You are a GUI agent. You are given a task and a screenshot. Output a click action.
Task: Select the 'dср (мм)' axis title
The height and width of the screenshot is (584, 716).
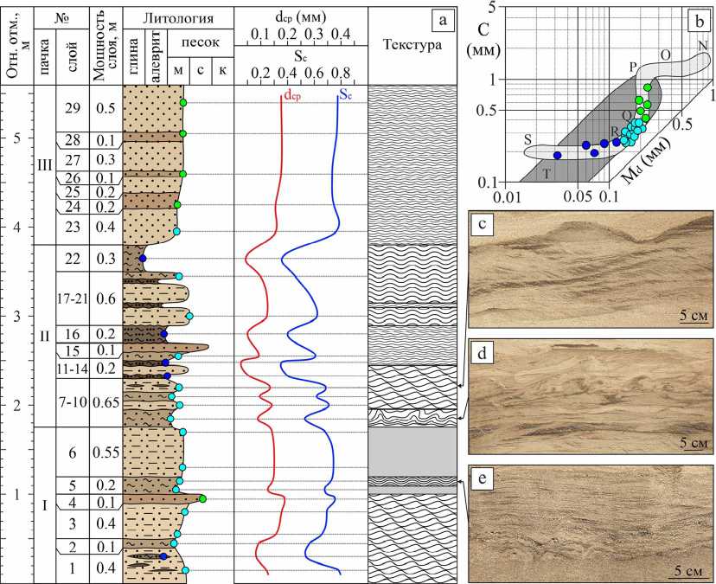[x=300, y=18]
